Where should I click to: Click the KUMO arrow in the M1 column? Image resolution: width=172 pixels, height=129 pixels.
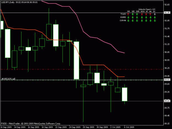point(128,17)
